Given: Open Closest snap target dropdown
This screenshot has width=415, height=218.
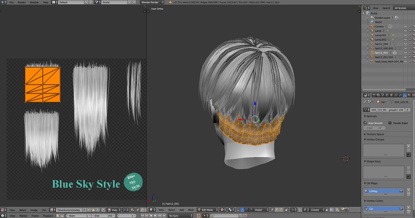Looking at the screenshot, I should point(316,210).
